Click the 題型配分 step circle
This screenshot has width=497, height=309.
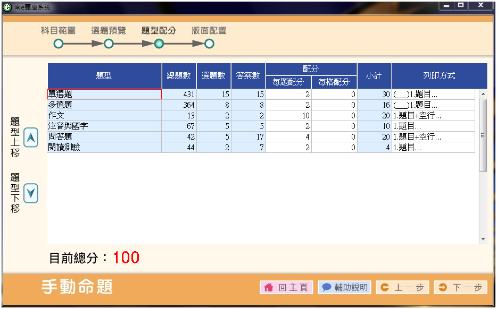click(159, 44)
